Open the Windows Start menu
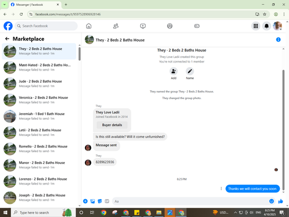This screenshot has height=217, width=289. pos(5,212)
